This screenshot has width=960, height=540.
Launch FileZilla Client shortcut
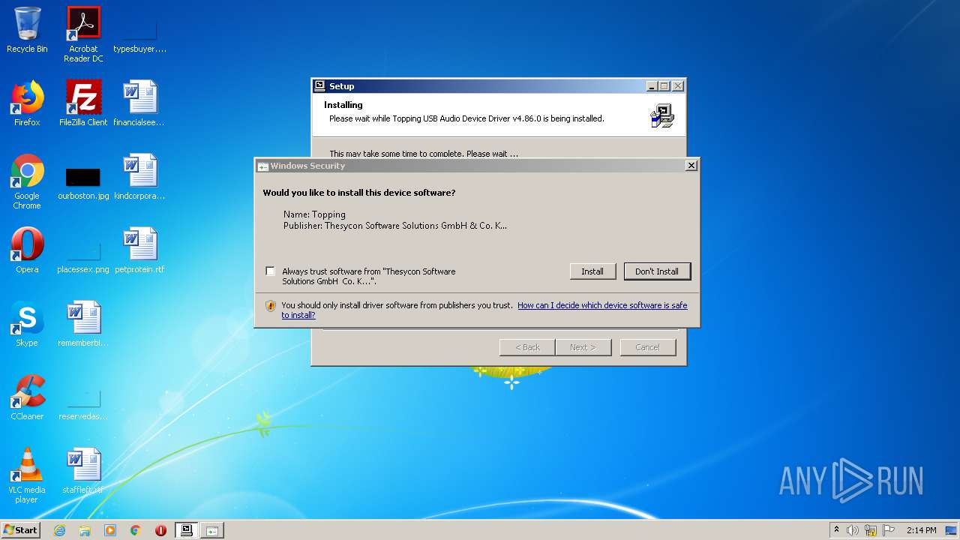pos(83,103)
